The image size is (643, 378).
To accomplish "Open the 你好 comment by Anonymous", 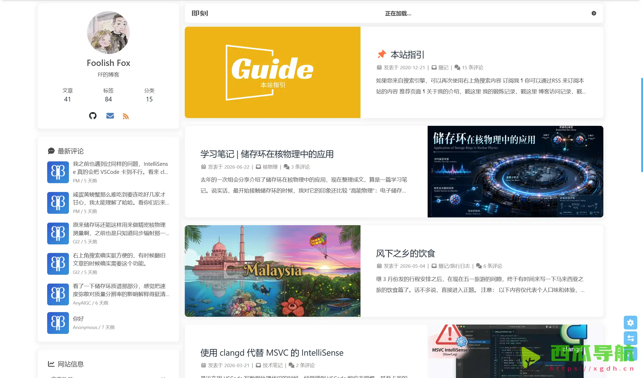I will coord(78,319).
